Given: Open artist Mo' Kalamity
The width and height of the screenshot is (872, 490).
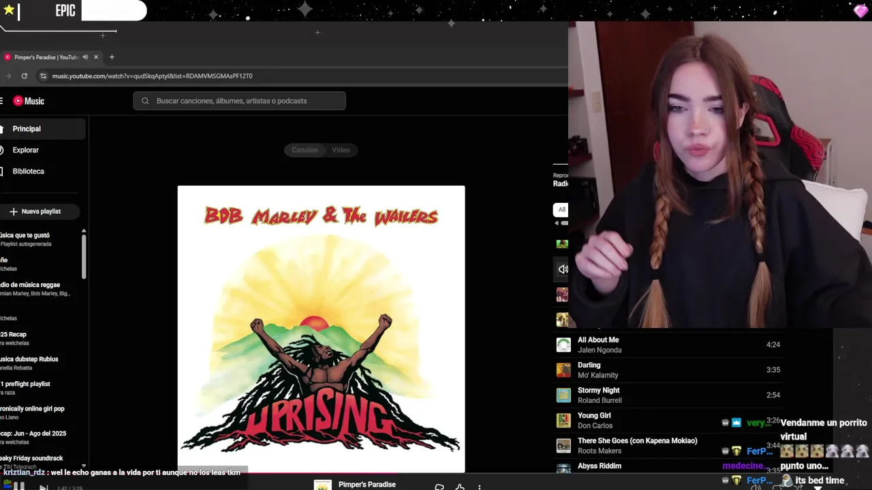Looking at the screenshot, I should [x=598, y=375].
